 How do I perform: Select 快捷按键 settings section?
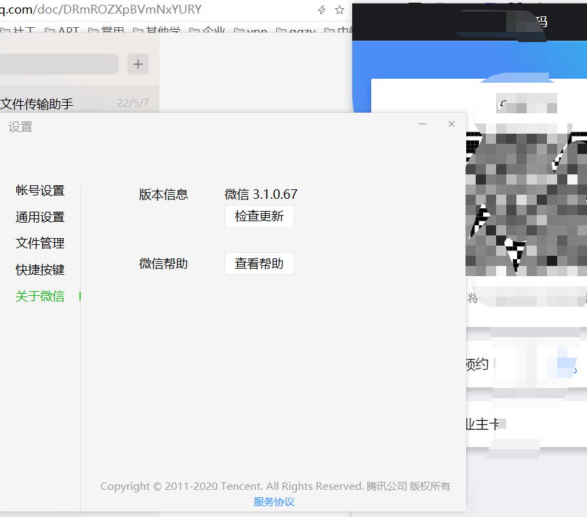[40, 269]
